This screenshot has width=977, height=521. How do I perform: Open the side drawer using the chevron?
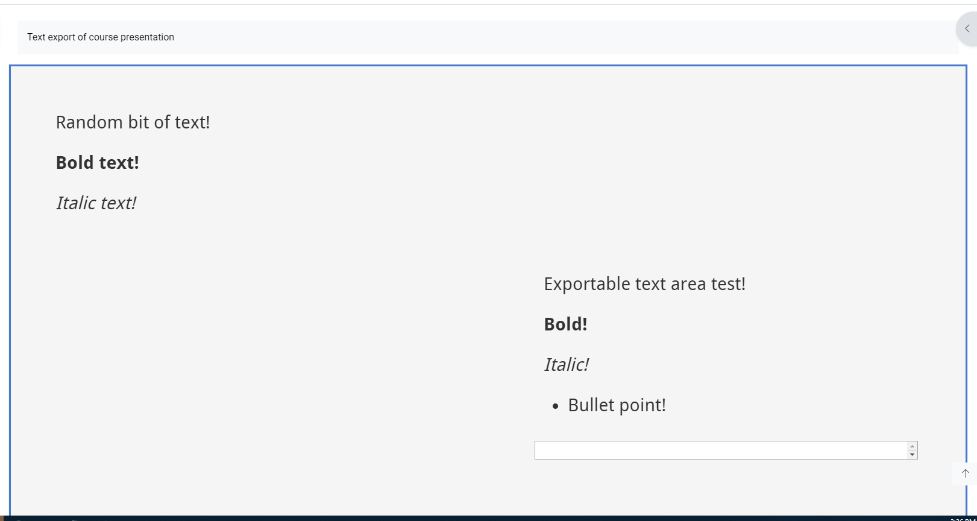coord(967,28)
